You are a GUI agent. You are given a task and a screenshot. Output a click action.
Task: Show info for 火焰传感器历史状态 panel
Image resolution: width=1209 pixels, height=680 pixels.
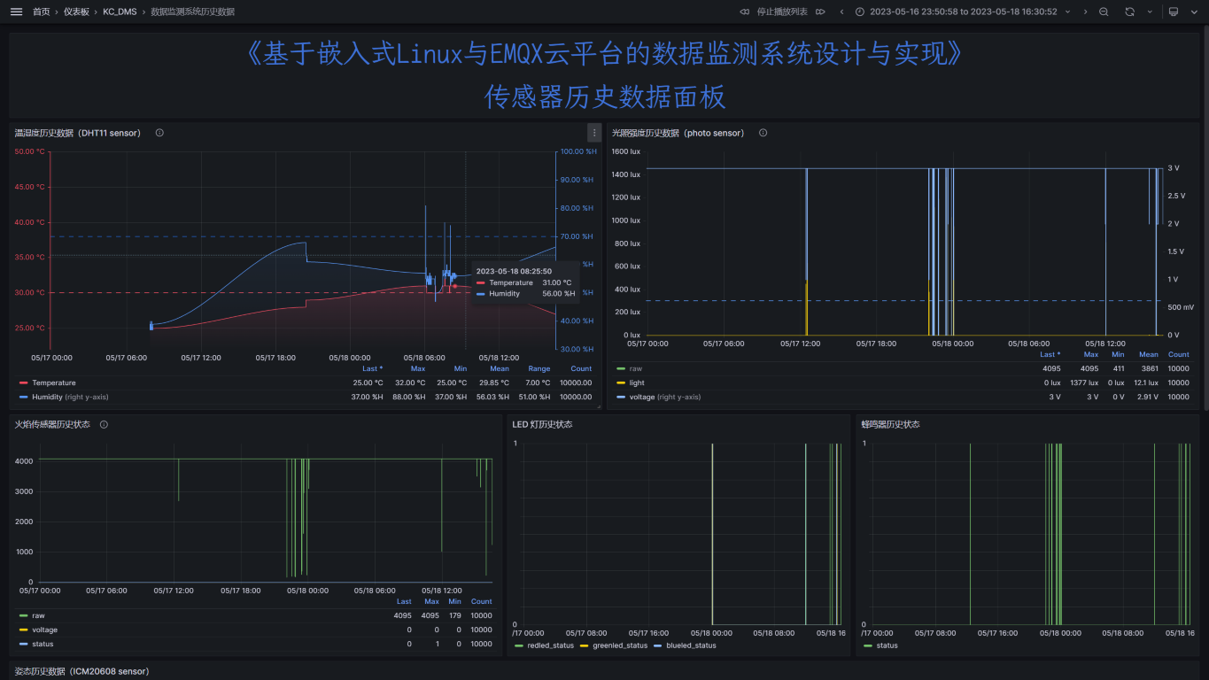104,424
